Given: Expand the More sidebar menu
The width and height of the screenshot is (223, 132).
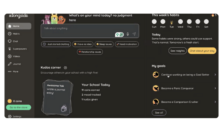Looking at the screenshot, I should pos(13,72).
